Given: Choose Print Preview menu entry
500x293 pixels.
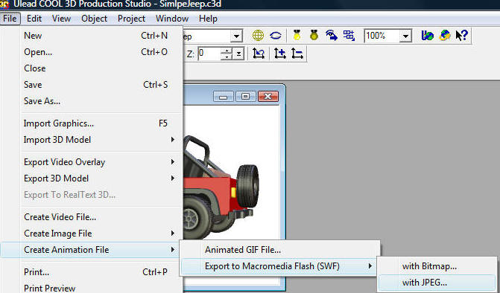Looking at the screenshot, I should [x=92, y=288].
